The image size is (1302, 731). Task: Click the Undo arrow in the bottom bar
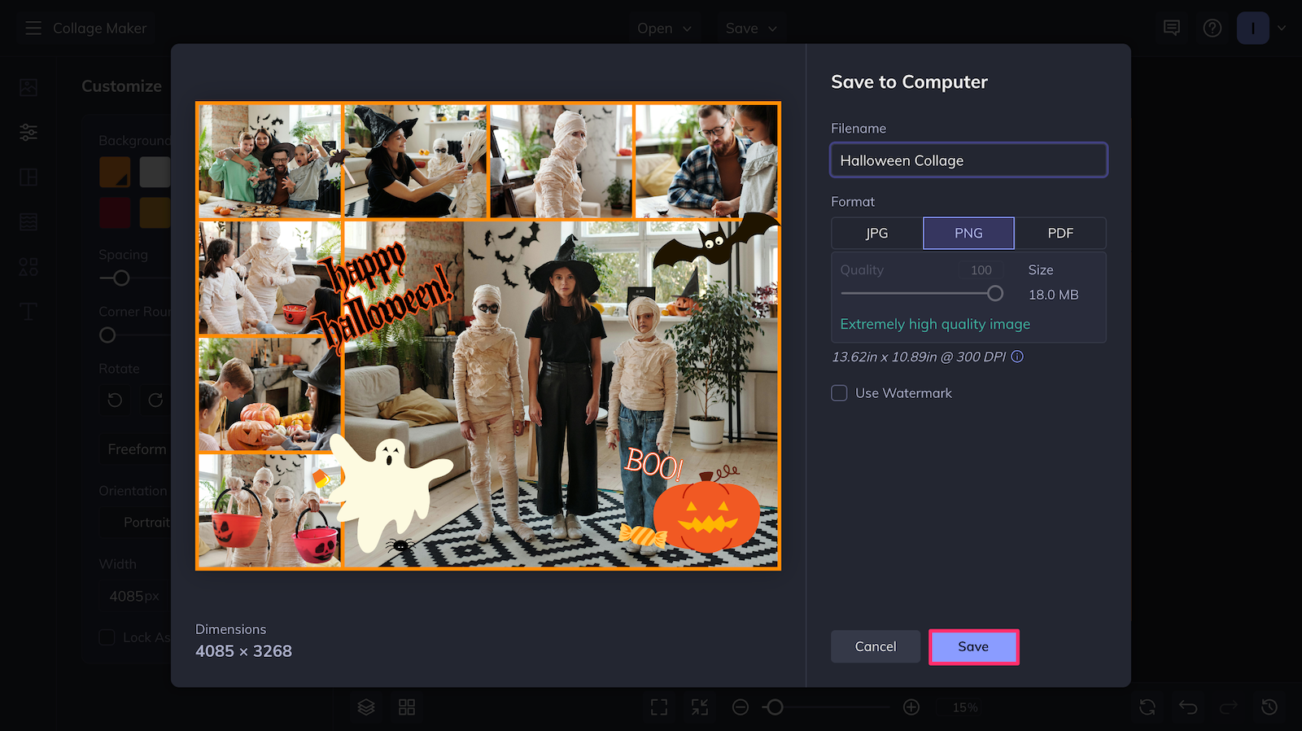click(x=1188, y=707)
